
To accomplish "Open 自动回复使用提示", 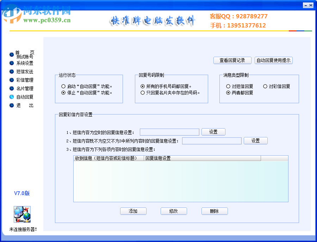I will pyautogui.click(x=274, y=60).
